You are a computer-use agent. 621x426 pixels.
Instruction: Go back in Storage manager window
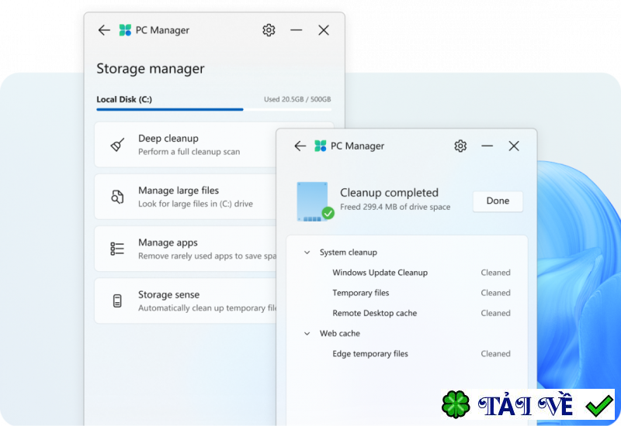click(x=104, y=30)
